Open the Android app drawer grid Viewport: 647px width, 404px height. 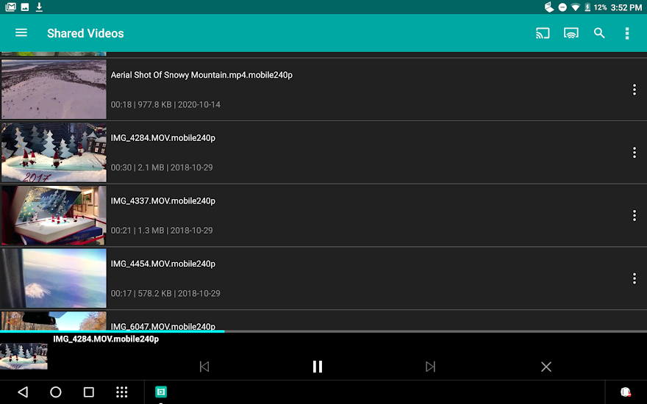click(x=122, y=392)
